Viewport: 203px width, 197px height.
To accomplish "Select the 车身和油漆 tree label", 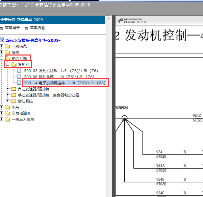I will pyautogui.click(x=21, y=113).
